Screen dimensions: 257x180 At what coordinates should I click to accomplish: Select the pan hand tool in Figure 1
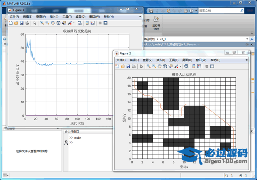53,23
